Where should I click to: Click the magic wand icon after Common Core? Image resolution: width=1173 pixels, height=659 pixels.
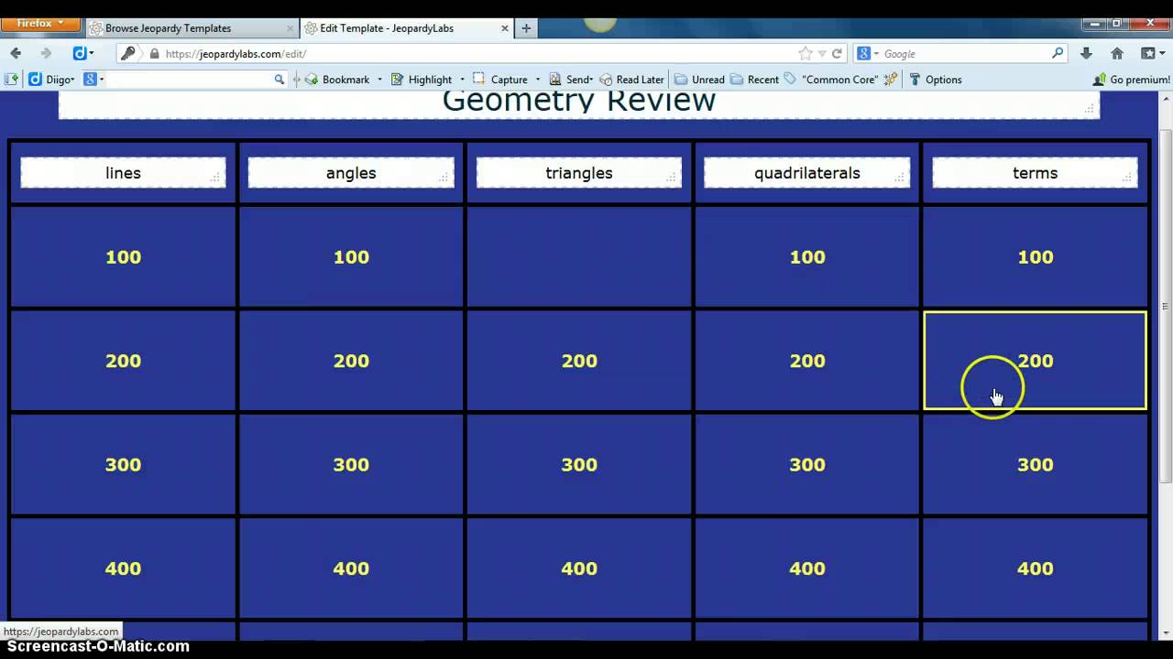coord(890,80)
